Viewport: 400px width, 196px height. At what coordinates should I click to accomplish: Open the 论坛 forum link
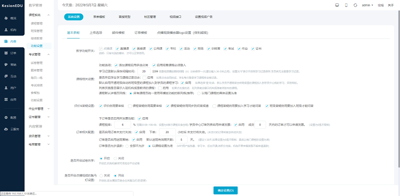(x=380, y=5)
